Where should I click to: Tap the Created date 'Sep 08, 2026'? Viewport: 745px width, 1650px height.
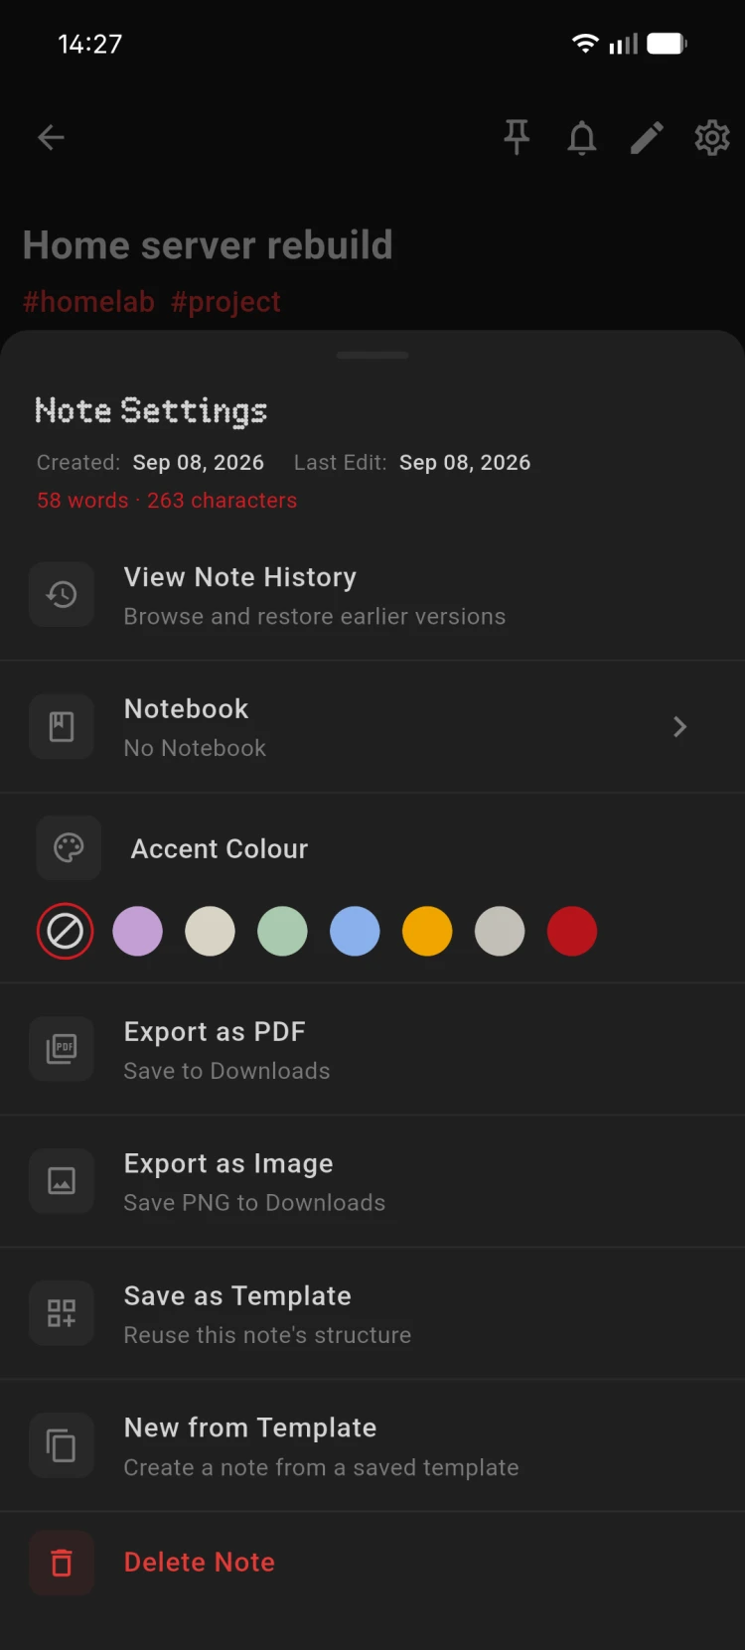pyautogui.click(x=199, y=463)
